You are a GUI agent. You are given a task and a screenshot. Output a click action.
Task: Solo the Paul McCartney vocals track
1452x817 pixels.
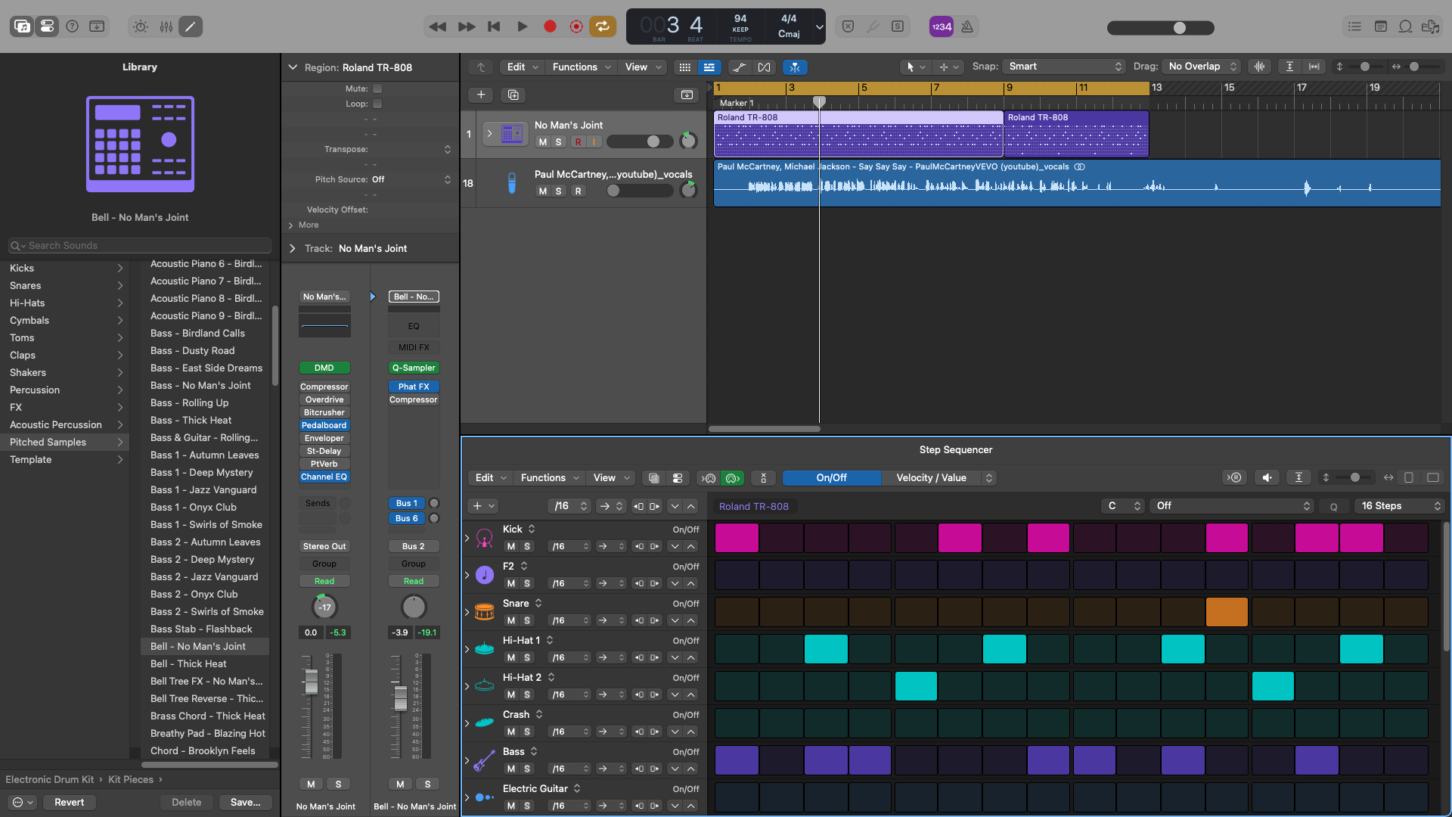558,191
